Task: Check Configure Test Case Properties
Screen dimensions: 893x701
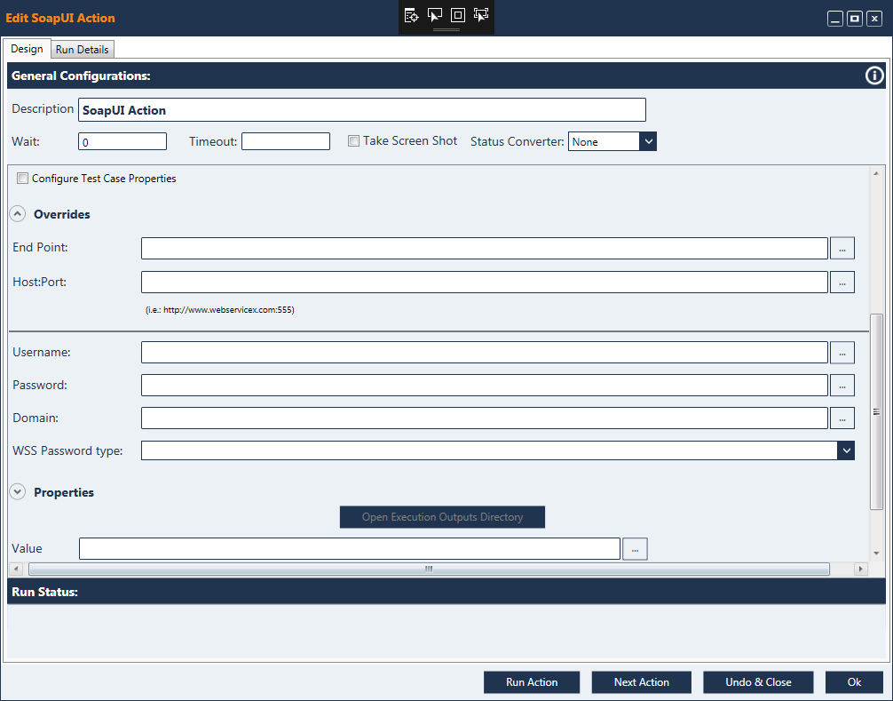Action: [x=22, y=179]
